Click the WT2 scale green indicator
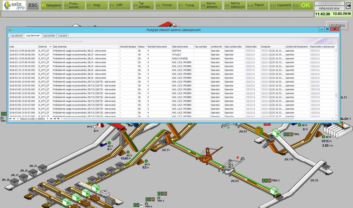Screen dimensions: 353x208 pos(128,152)
